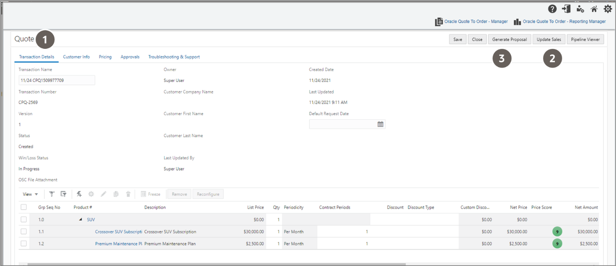
Task: Click inside the Transaction Name field
Action: click(x=56, y=80)
